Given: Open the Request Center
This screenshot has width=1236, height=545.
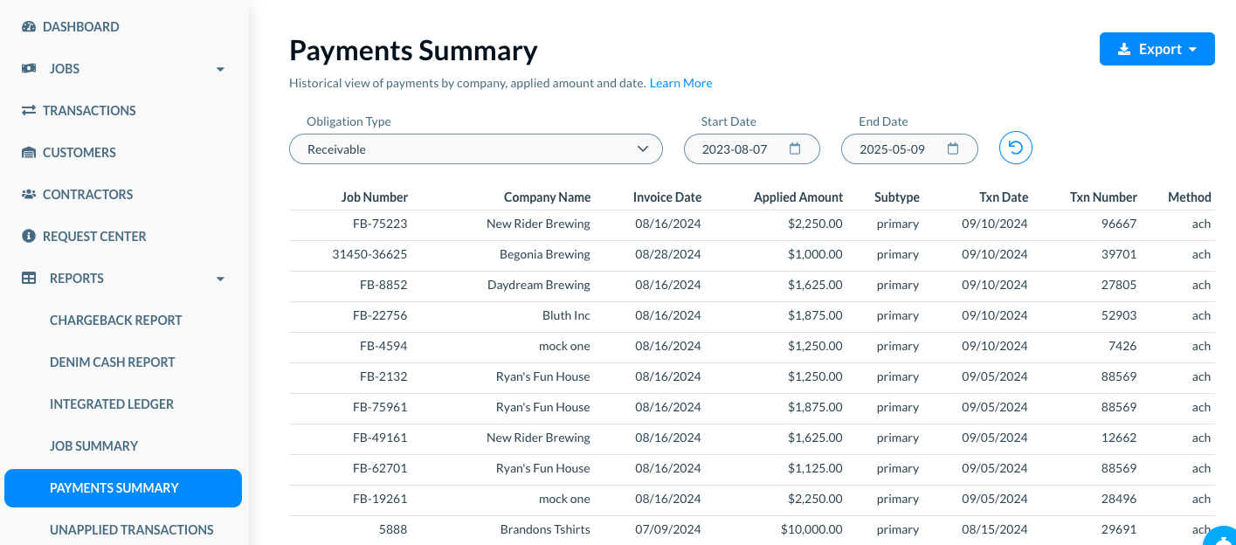Looking at the screenshot, I should 94,237.
